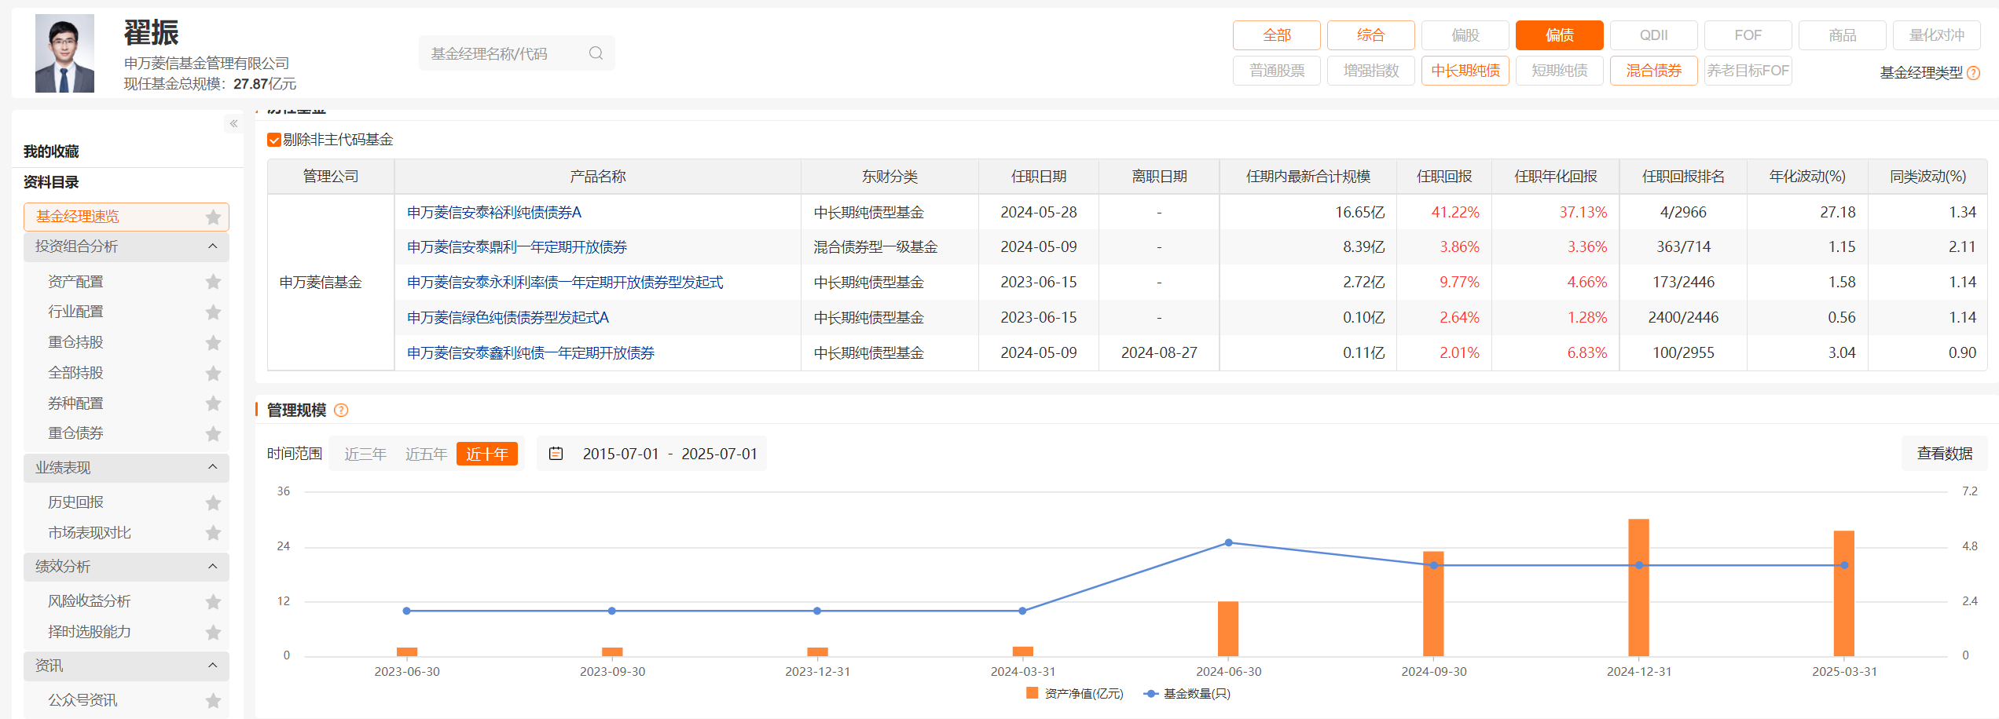Open fund 申万菱信绿色纯债债券型发起式A

[508, 317]
